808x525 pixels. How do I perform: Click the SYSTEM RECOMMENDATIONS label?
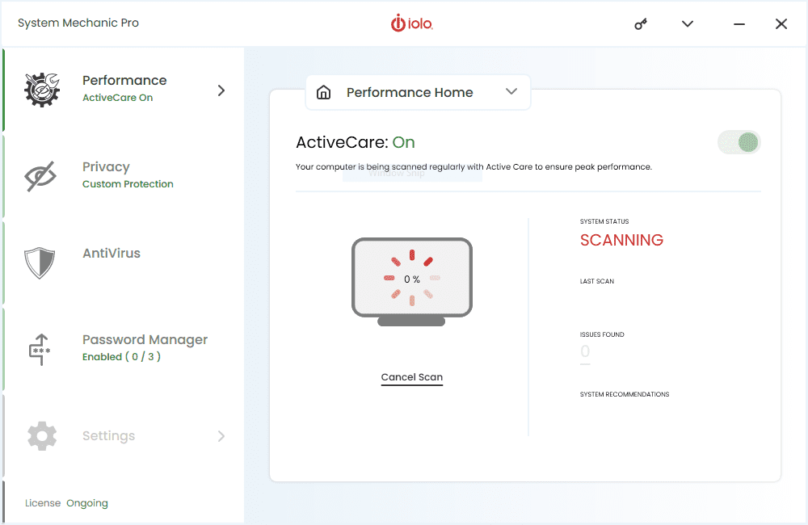(x=625, y=394)
